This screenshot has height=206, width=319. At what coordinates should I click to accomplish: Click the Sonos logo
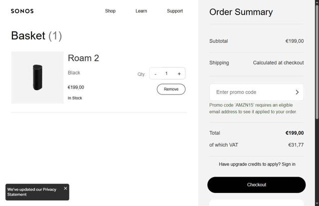(22, 11)
